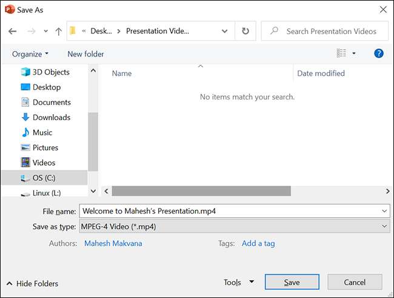Open the Videos folder in sidebar
This screenshot has height=298, width=394.
(44, 163)
